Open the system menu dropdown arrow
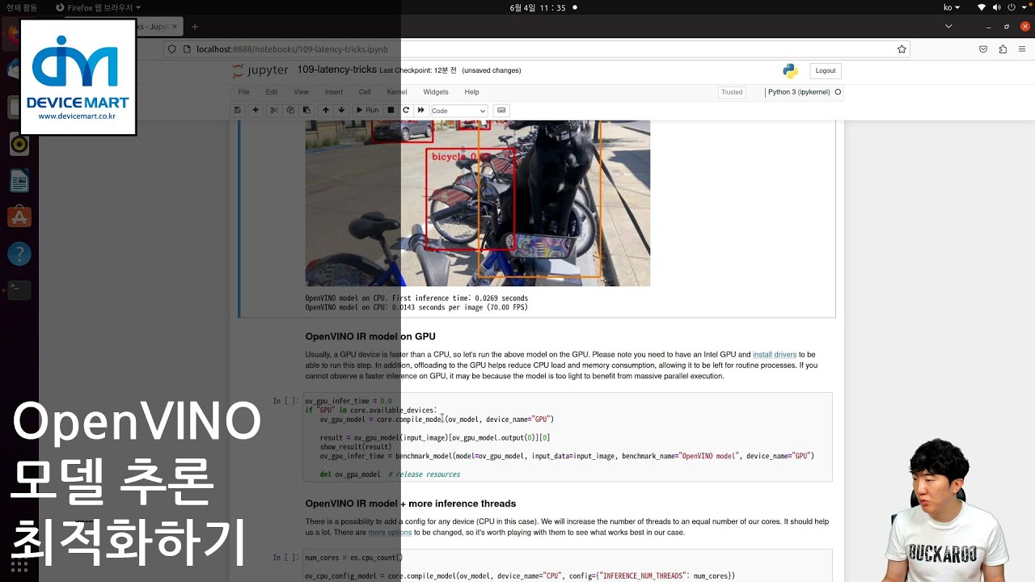 click(1024, 7)
